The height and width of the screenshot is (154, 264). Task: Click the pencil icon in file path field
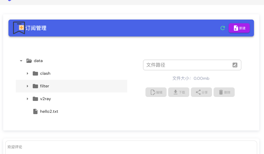(235, 65)
